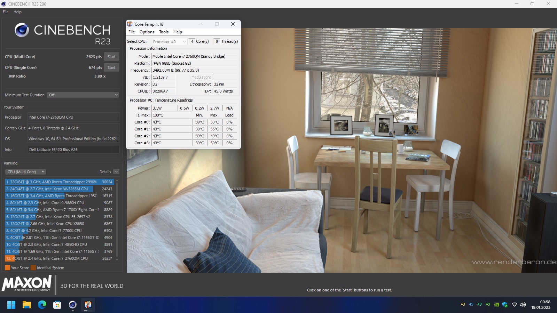Open Cinebench's File menu

click(5, 11)
